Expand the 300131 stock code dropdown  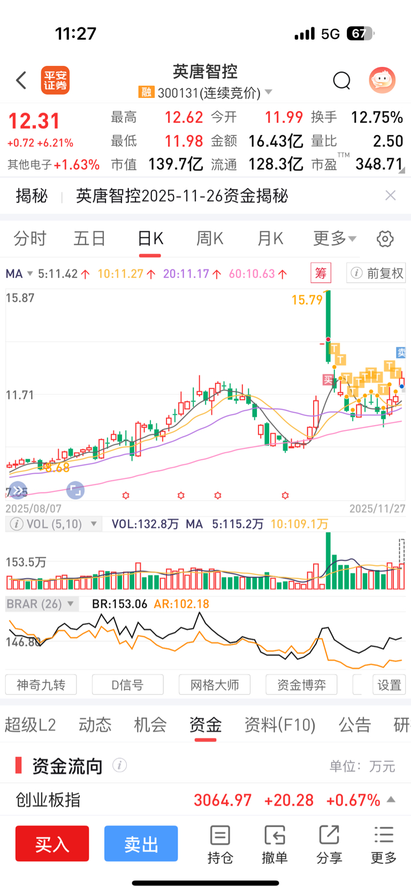268,92
